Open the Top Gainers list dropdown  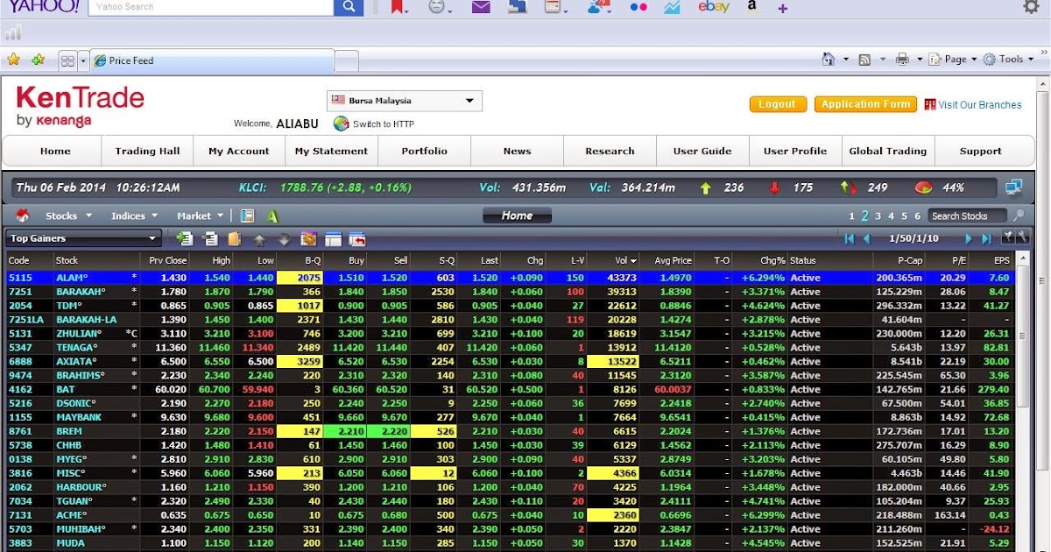(x=83, y=238)
